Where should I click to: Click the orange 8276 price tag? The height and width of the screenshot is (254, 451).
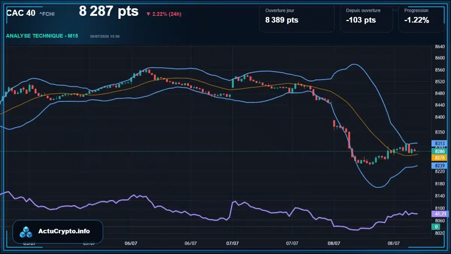[439, 158]
